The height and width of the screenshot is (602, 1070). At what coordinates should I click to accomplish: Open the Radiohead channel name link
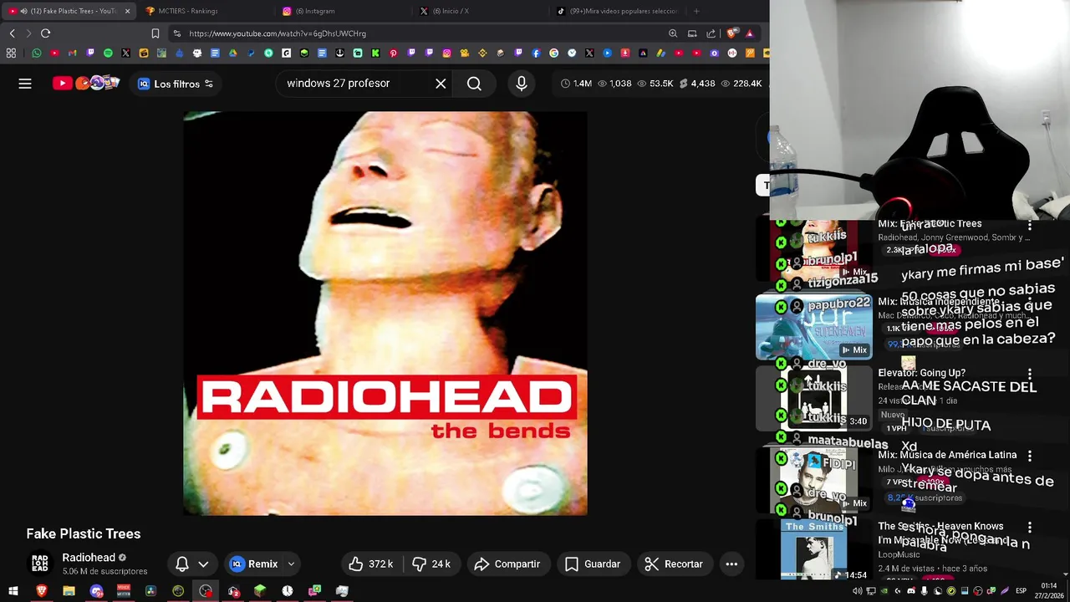tap(89, 558)
